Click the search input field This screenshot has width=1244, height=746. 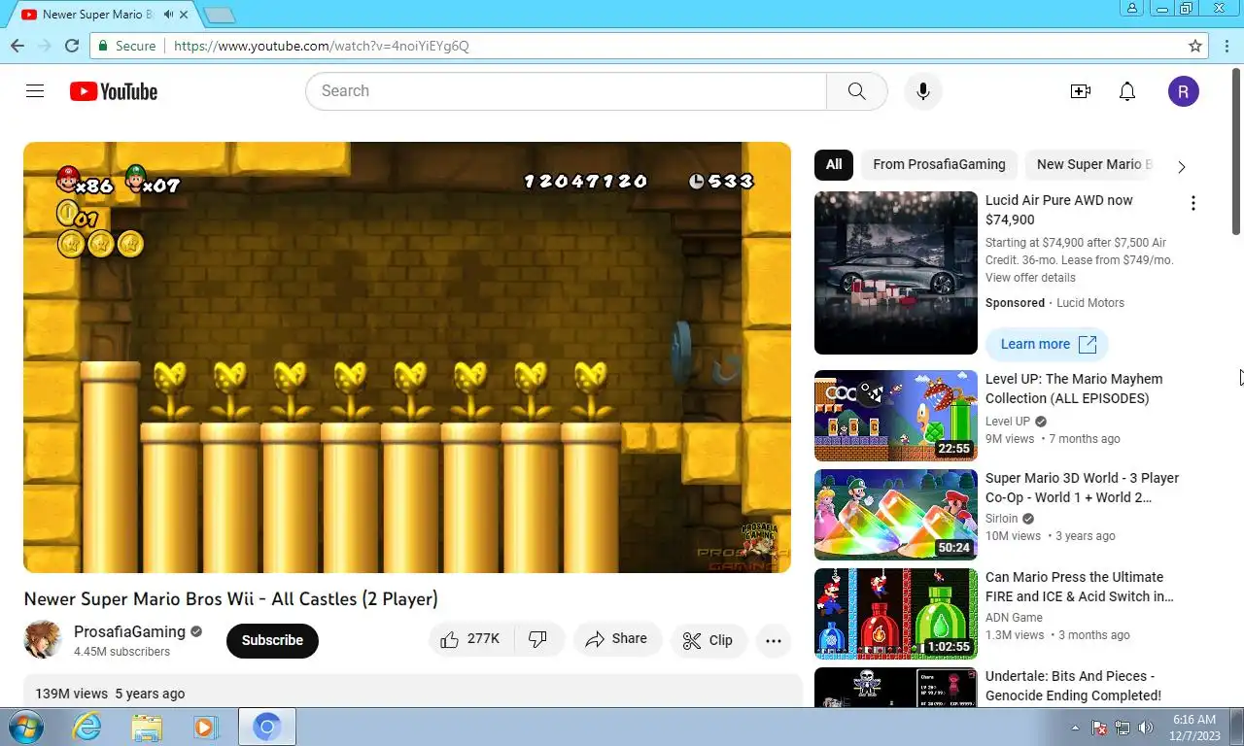tap(567, 91)
